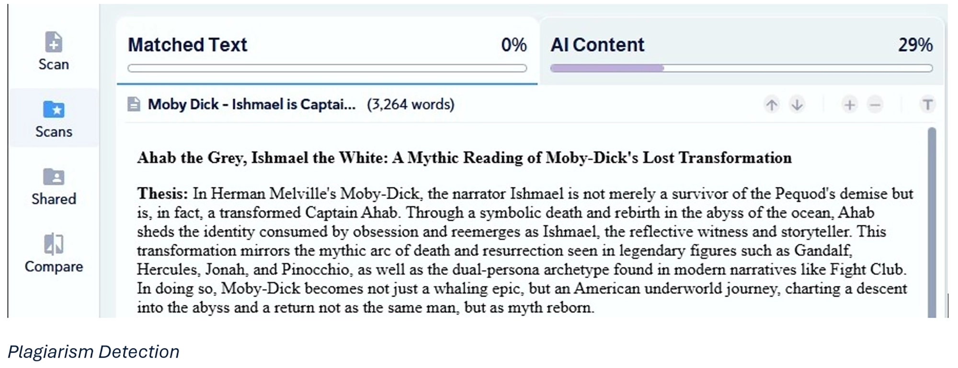Click the Matched Text progress bar
Screen dimensions: 958x368
point(327,68)
